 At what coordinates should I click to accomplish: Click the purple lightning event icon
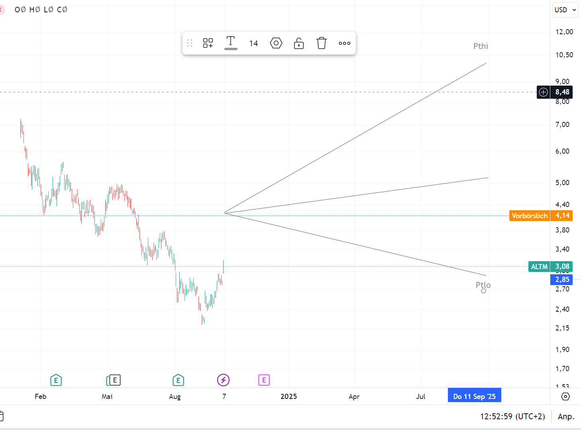(223, 380)
